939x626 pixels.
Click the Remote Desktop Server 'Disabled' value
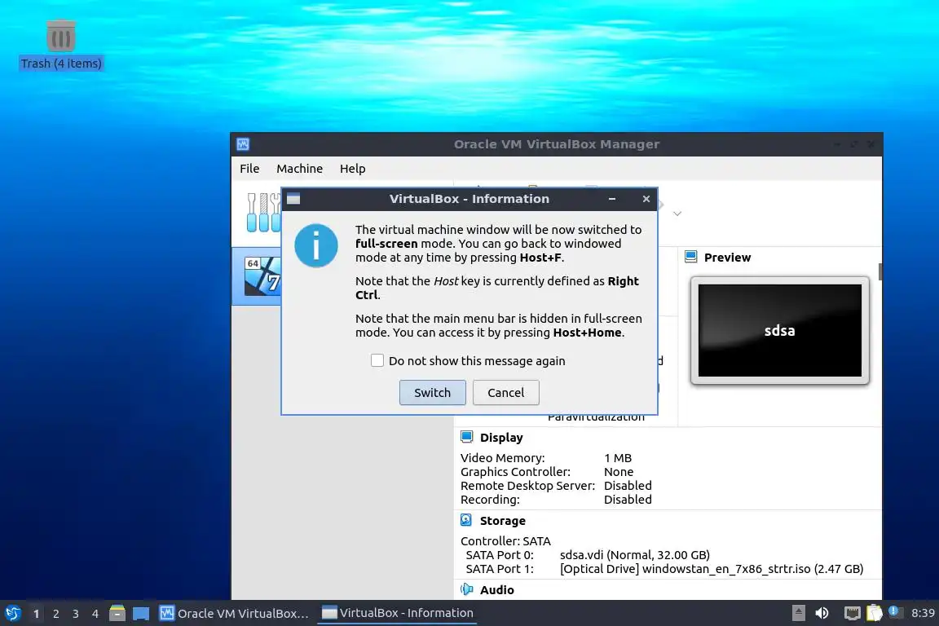pos(628,486)
